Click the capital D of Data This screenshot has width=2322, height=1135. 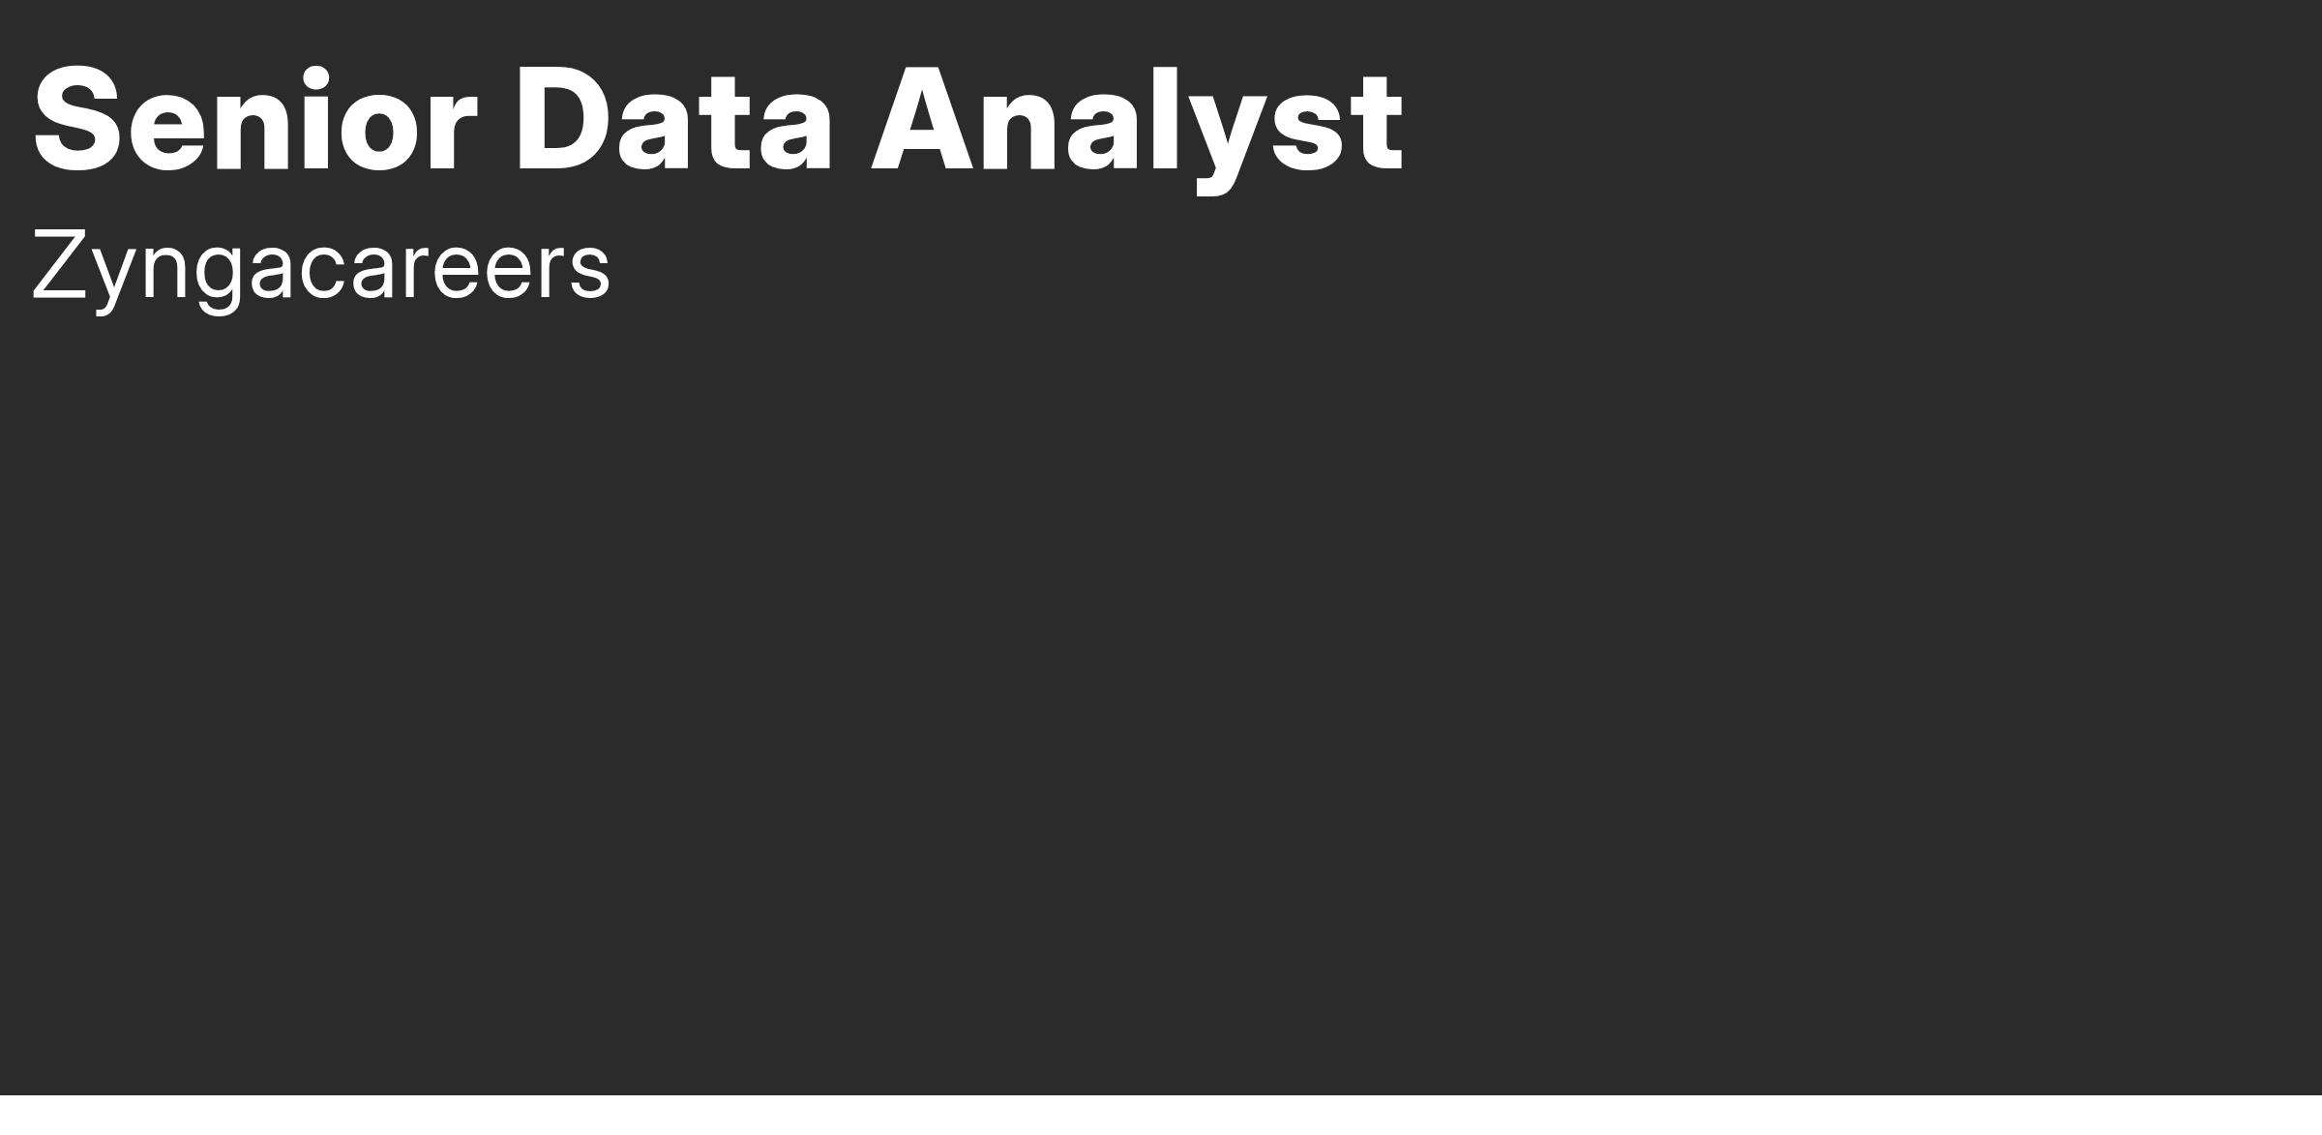[x=562, y=120]
